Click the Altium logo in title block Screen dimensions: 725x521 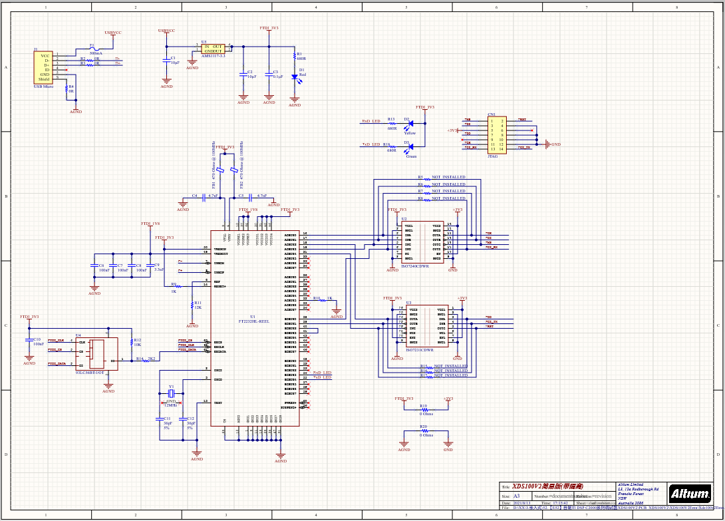[690, 494]
